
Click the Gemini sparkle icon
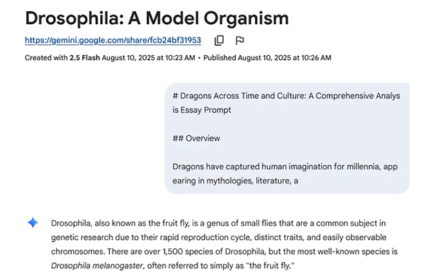coord(32,222)
